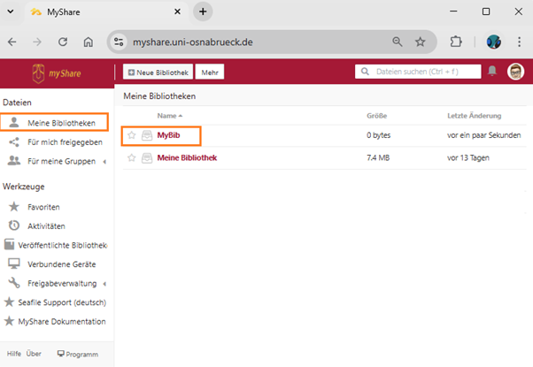The image size is (533, 367).
Task: Open the MyBib library link
Action: (168, 135)
